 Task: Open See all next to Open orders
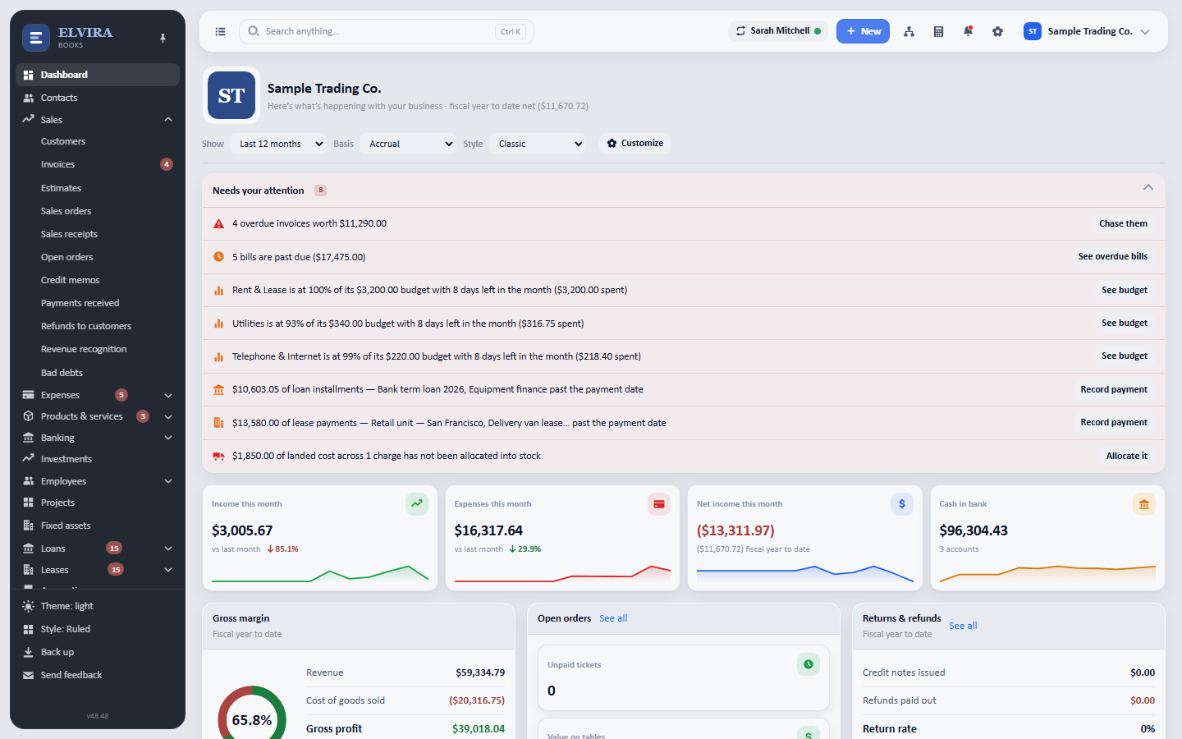tap(613, 618)
